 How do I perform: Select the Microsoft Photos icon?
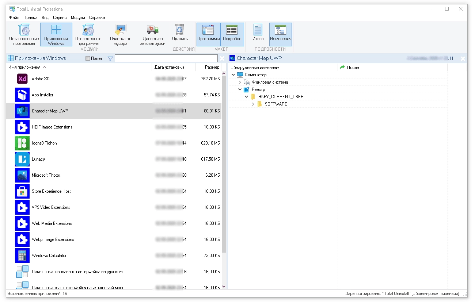click(22, 175)
